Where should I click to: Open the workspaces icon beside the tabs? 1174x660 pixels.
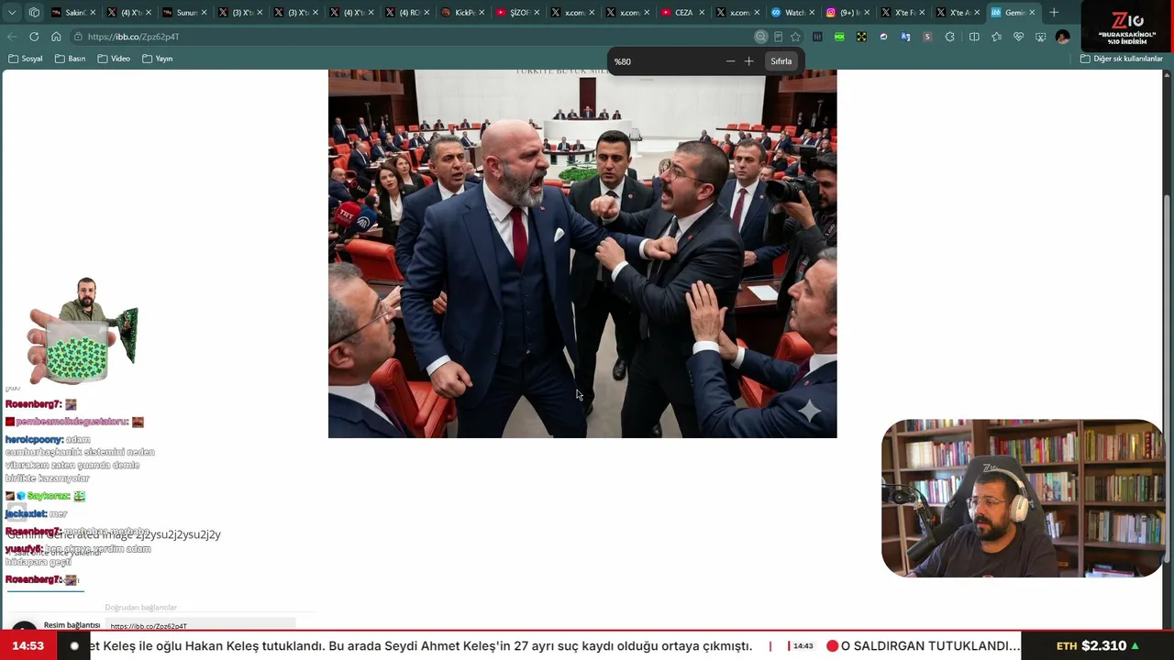[34, 13]
